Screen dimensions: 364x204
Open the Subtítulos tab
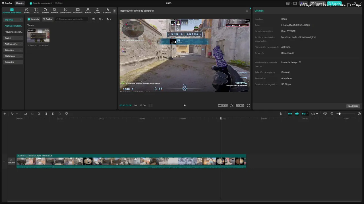pyautogui.click(x=78, y=11)
